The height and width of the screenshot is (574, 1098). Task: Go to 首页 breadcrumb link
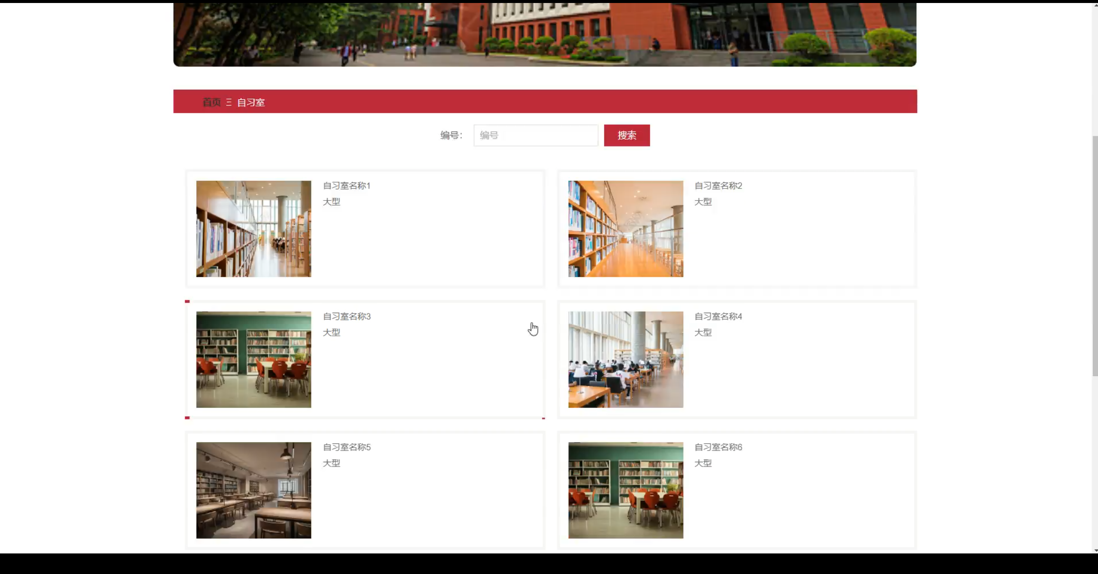click(x=211, y=102)
